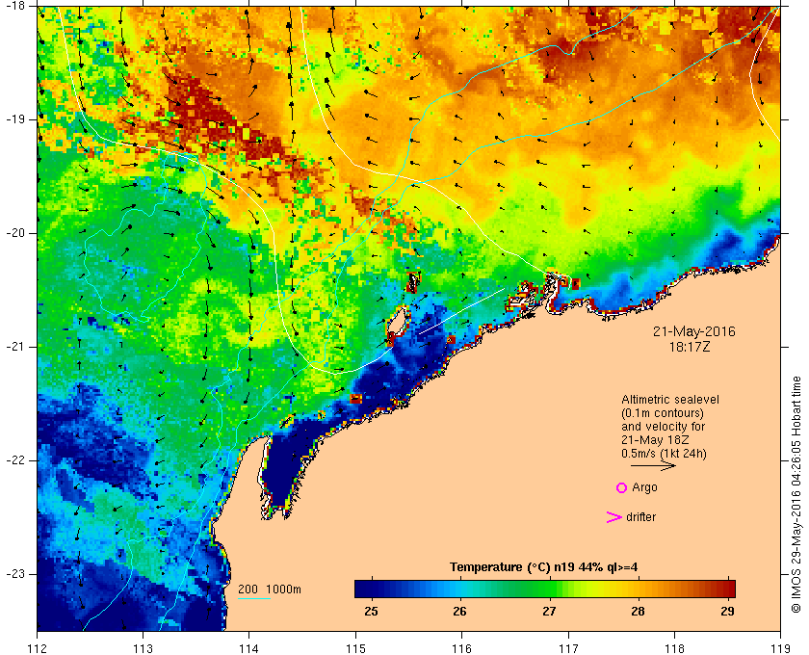
Task: Click the Temperature (°C) n19 44% ql>=4 title
Action: coord(544,567)
